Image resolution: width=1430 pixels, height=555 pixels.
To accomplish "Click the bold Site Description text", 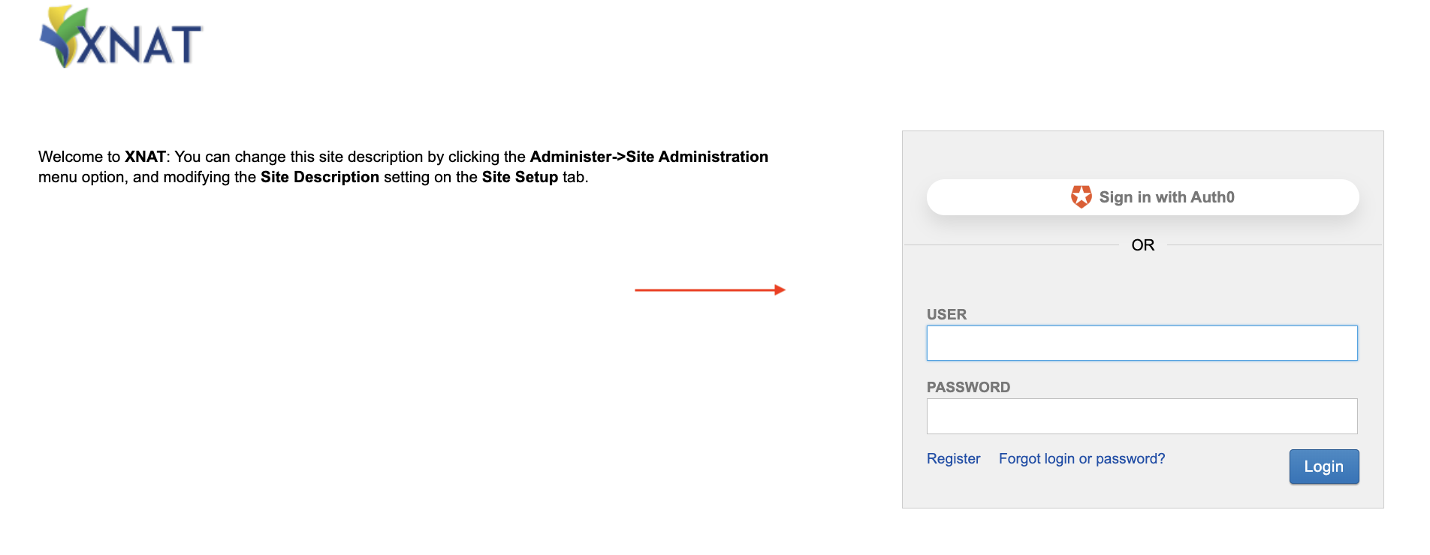I will click(x=319, y=177).
